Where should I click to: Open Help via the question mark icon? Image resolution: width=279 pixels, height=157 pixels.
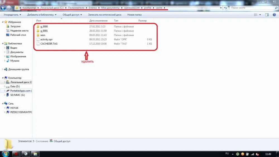tap(274, 15)
